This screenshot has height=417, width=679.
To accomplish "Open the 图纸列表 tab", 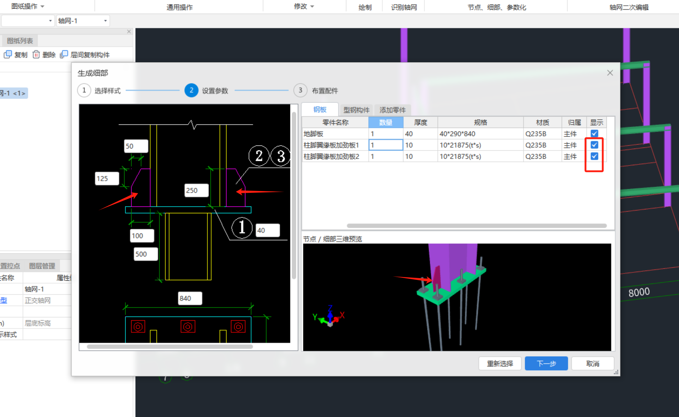I will tap(20, 41).
